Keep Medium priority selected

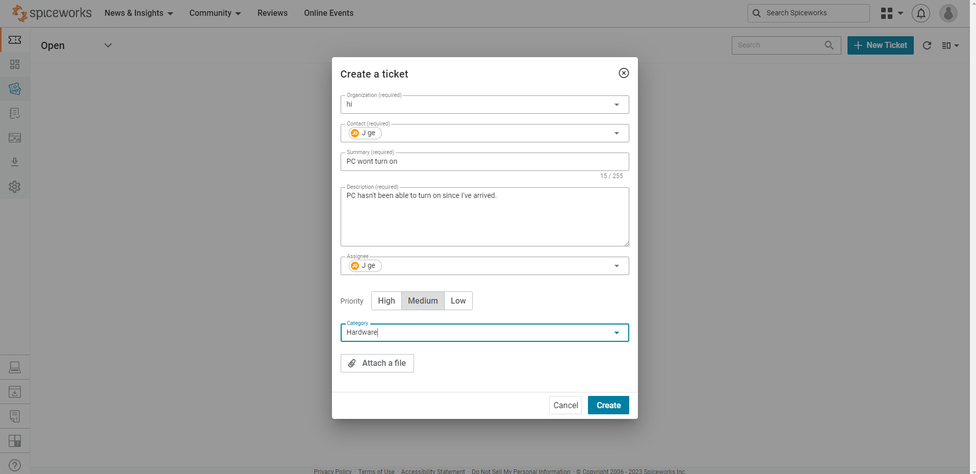pyautogui.click(x=422, y=301)
